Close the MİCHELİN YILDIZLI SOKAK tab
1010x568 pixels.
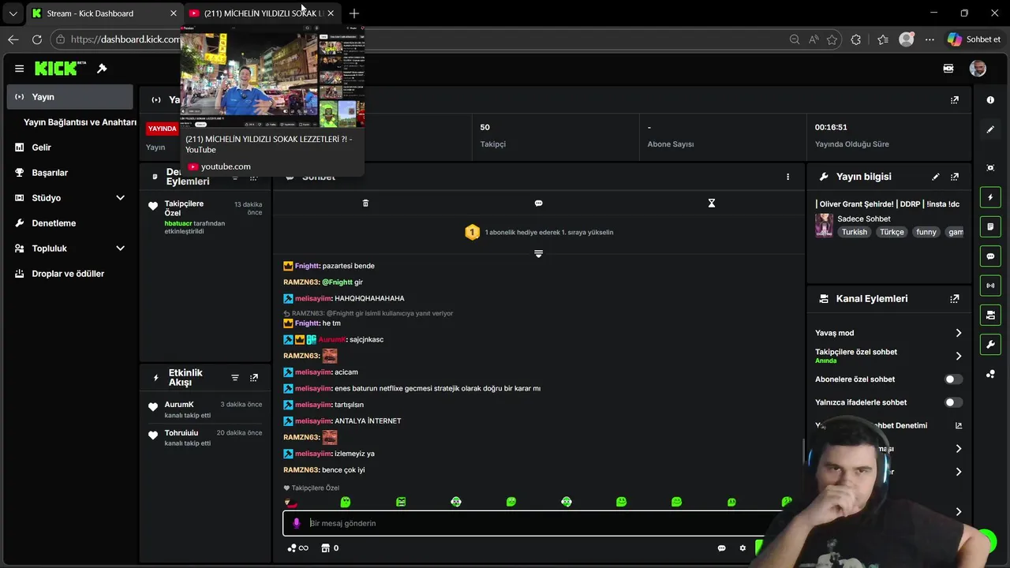coord(331,13)
